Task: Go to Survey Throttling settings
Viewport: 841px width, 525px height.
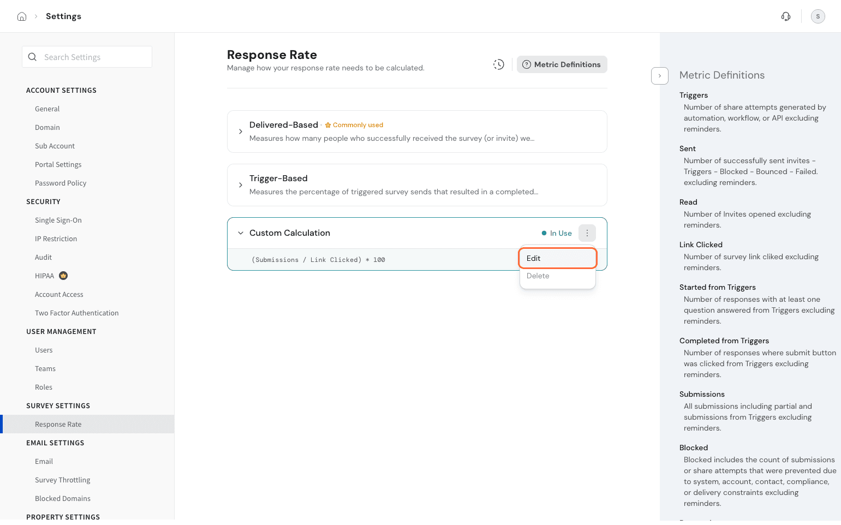Action: click(x=63, y=480)
